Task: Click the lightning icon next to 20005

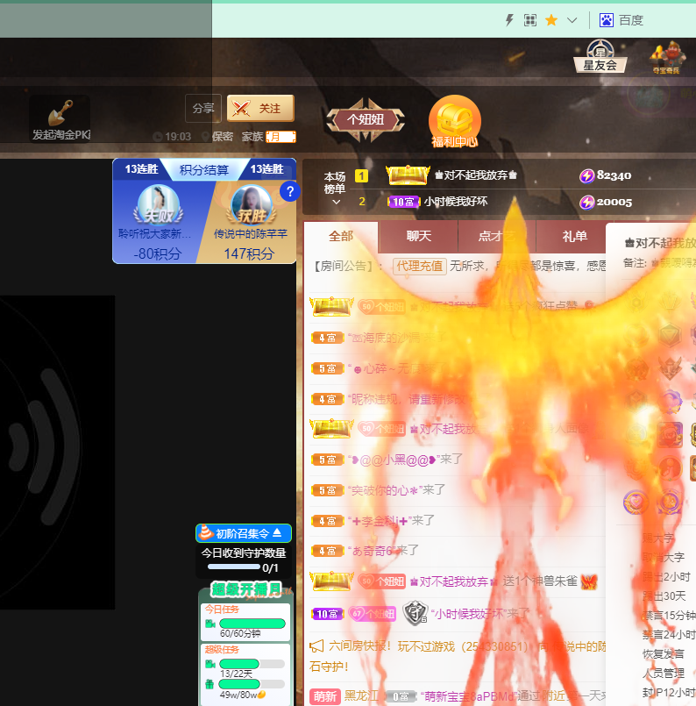Action: tap(586, 203)
